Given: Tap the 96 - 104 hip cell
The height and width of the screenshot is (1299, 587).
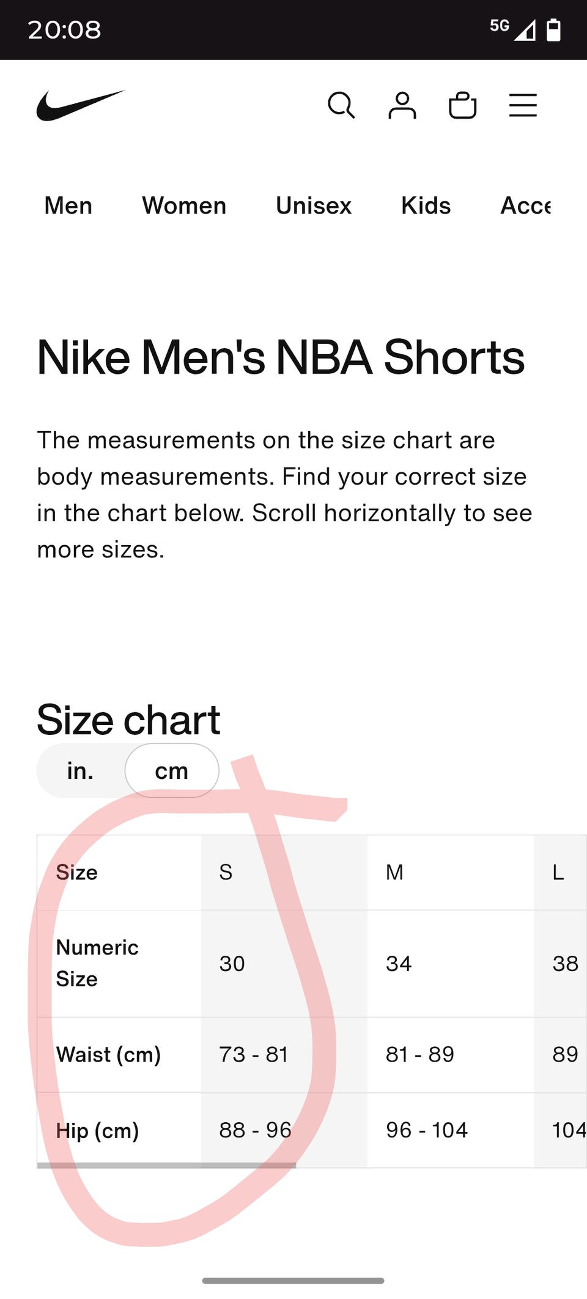Looking at the screenshot, I should click(427, 1130).
